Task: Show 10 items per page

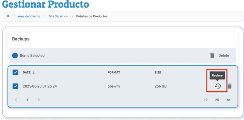Action: coord(206,100)
